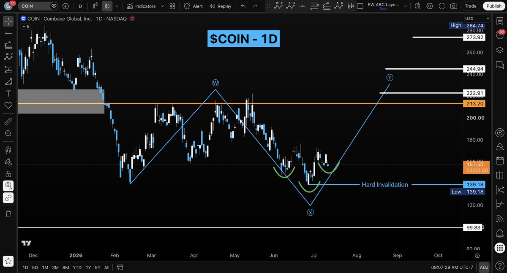Click the COIN symbol search field
This screenshot has width=507, height=273.
[x=38, y=6]
